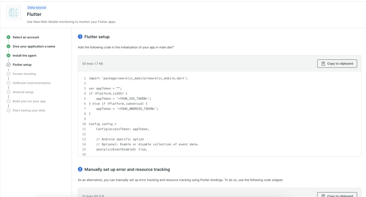Click the Flutter data source logo icon
This screenshot has width=366, height=197.
(13, 13)
